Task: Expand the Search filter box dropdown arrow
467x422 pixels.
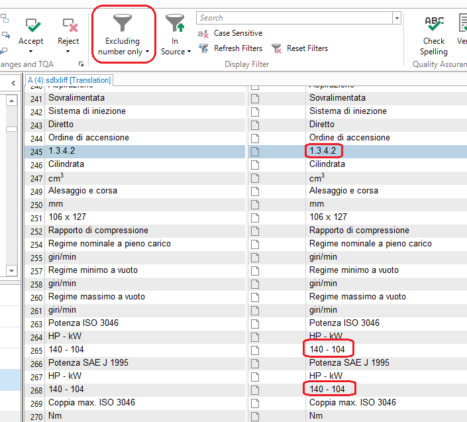Action: click(396, 18)
